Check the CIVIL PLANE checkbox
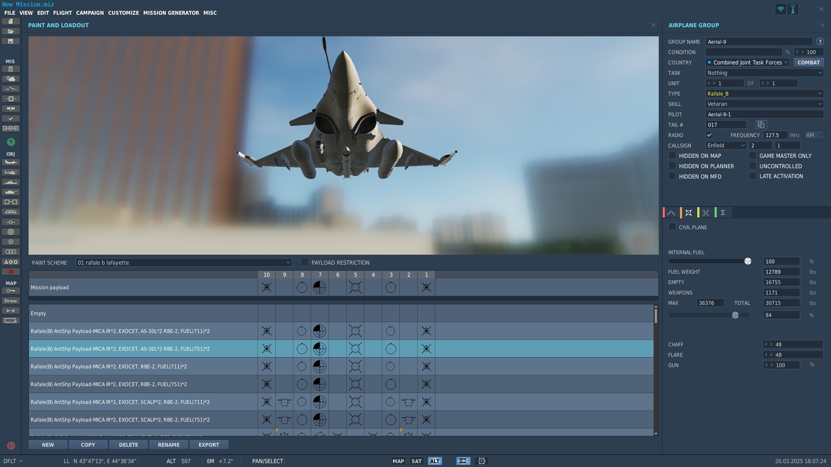Screen dimensions: 831x467 tap(672, 227)
